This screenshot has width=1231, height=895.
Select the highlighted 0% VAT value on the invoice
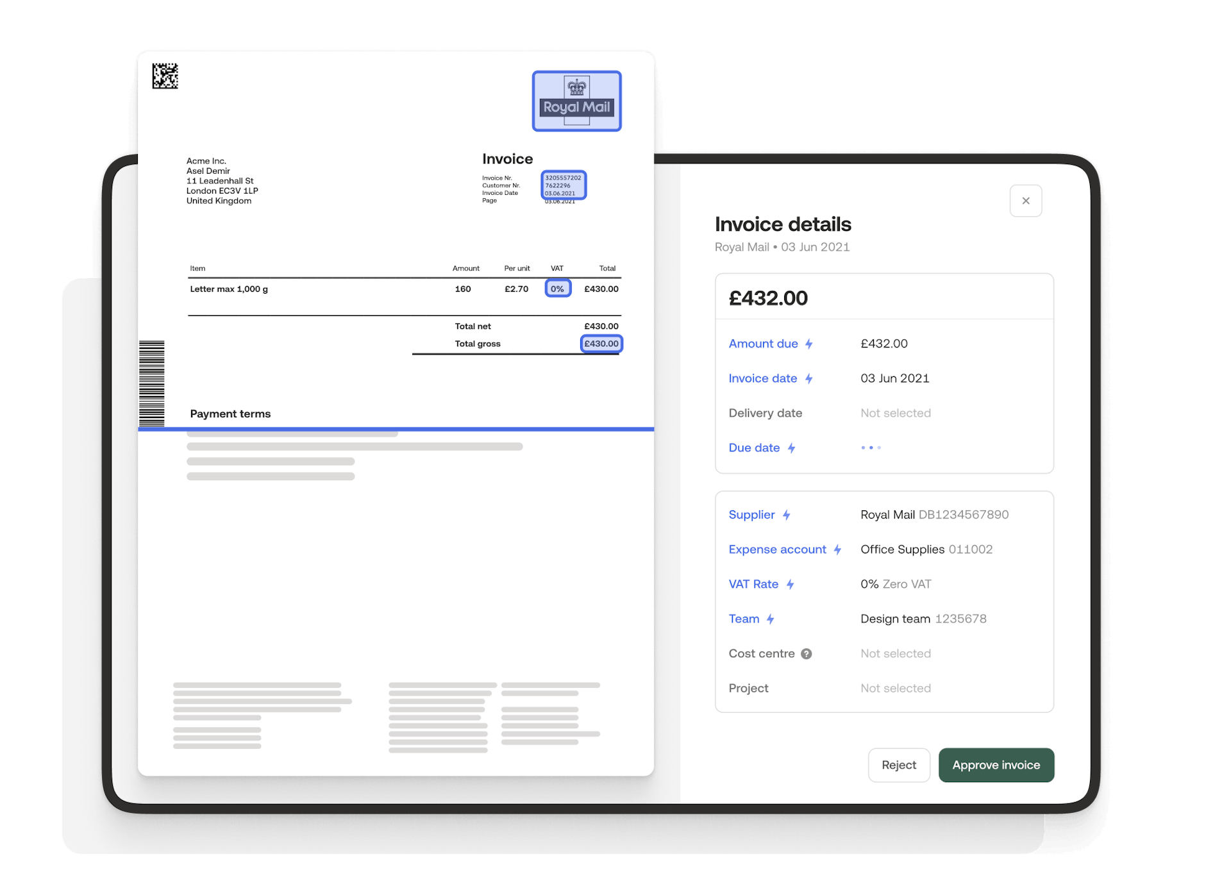point(557,289)
